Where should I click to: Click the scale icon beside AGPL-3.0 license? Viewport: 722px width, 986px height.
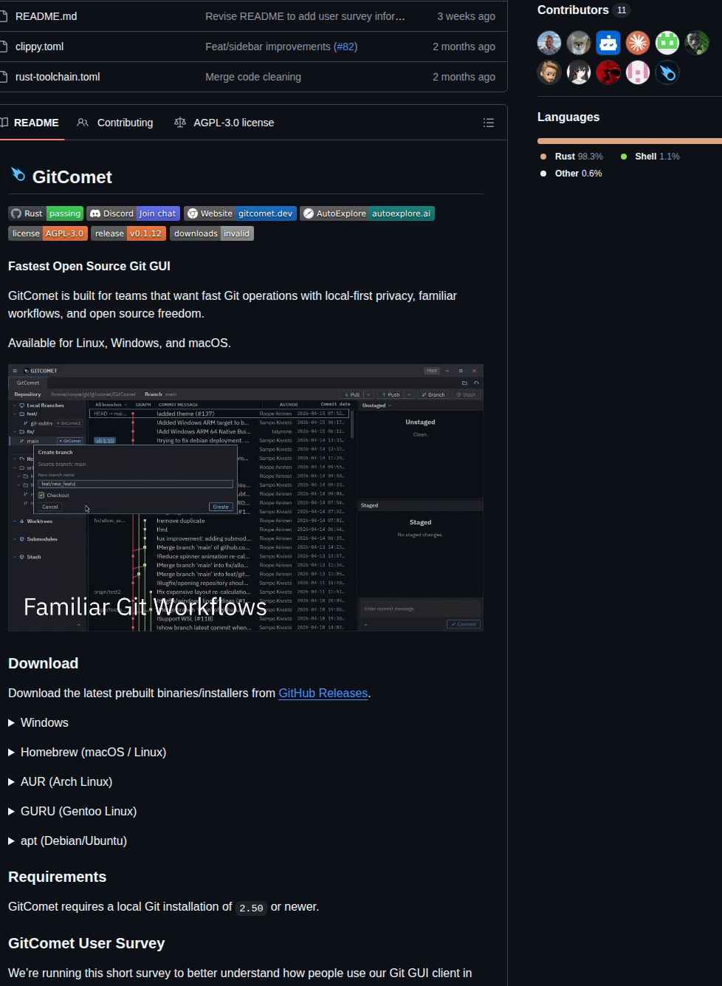180,123
